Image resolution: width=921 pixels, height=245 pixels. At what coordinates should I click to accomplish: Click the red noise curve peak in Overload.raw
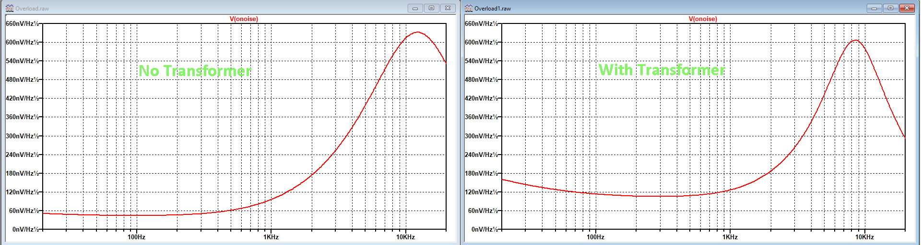pyautogui.click(x=418, y=32)
